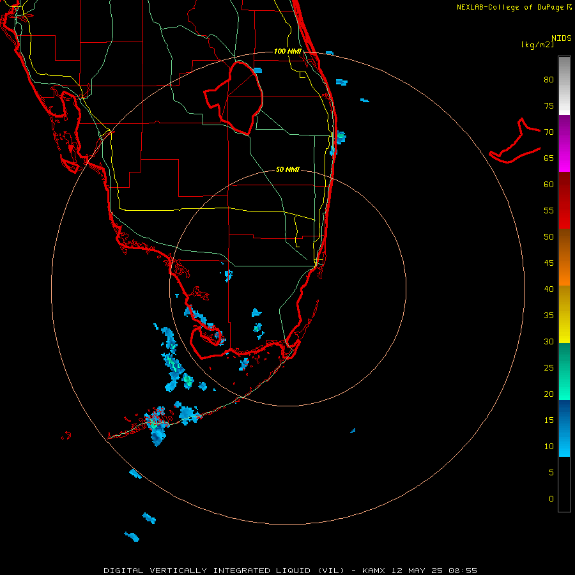Click the Bahamas island outline at the right edge
This screenshot has height=575, width=575.
pyautogui.click(x=515, y=141)
